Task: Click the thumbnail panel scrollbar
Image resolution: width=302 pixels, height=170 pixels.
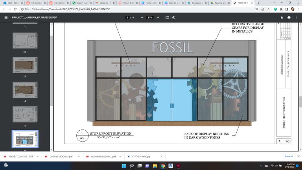Action: click(52, 70)
